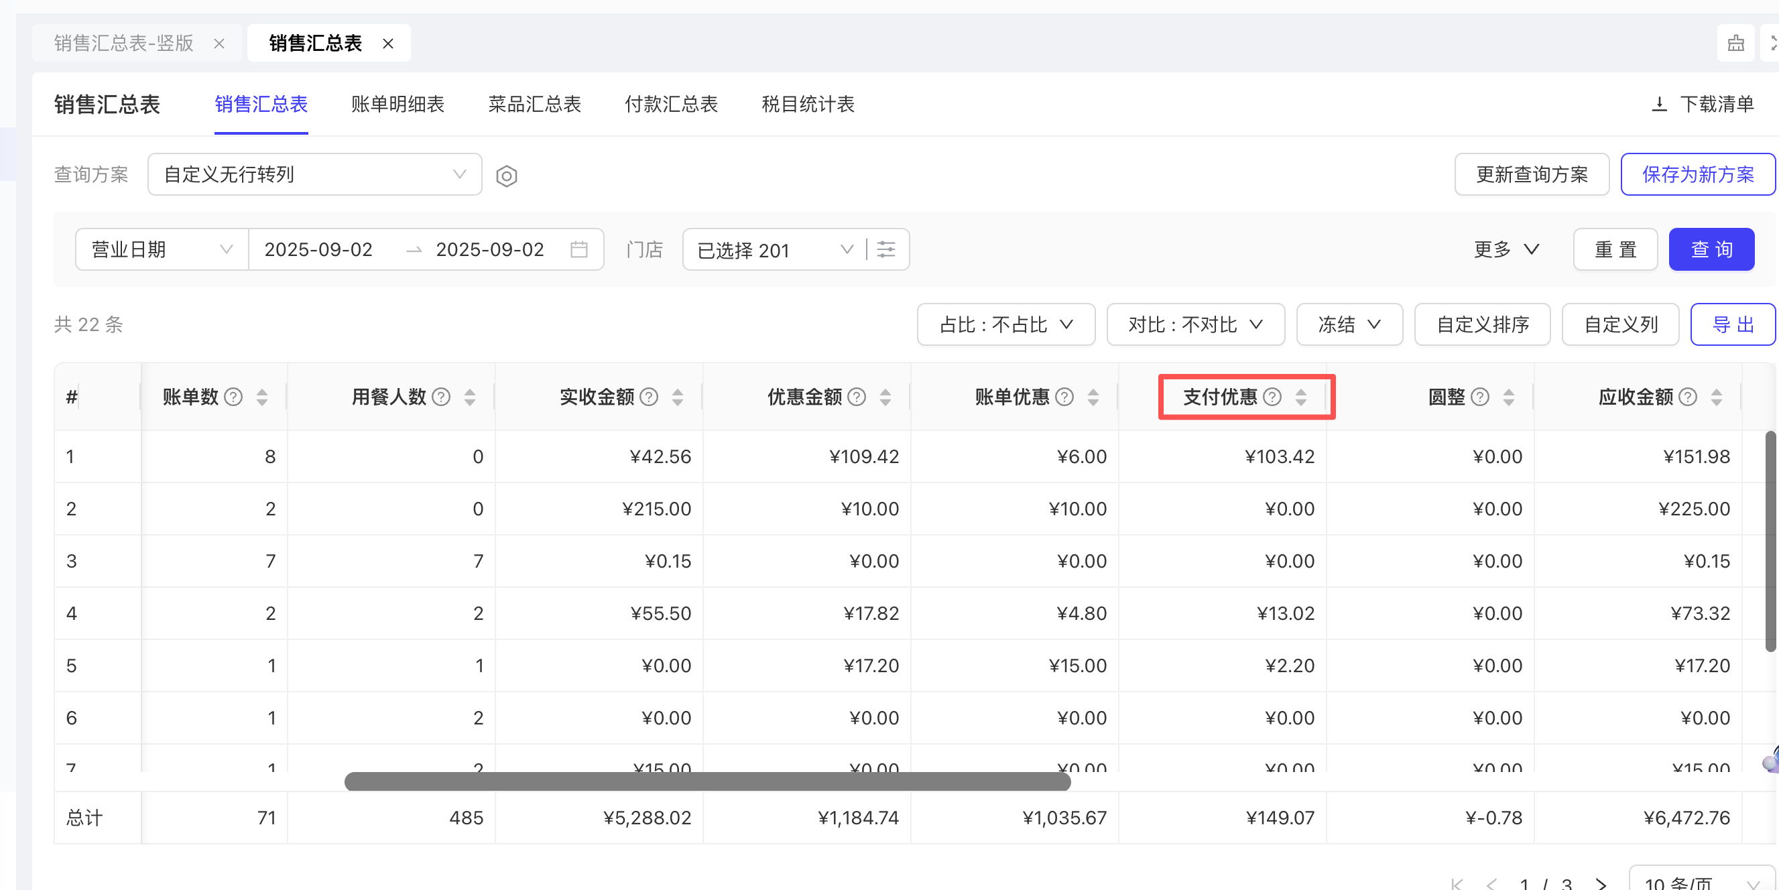This screenshot has width=1779, height=890.
Task: Go to next page arrow in pagination
Action: click(1601, 883)
